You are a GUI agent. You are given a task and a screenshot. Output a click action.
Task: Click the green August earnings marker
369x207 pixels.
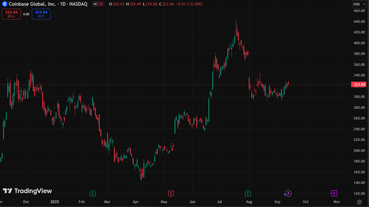pos(248,193)
